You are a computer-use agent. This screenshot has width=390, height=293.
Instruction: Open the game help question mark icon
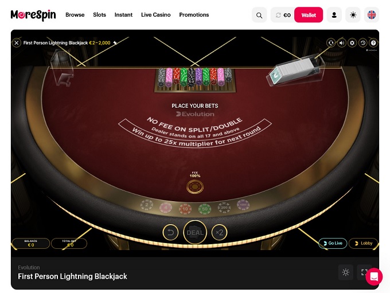[373, 43]
